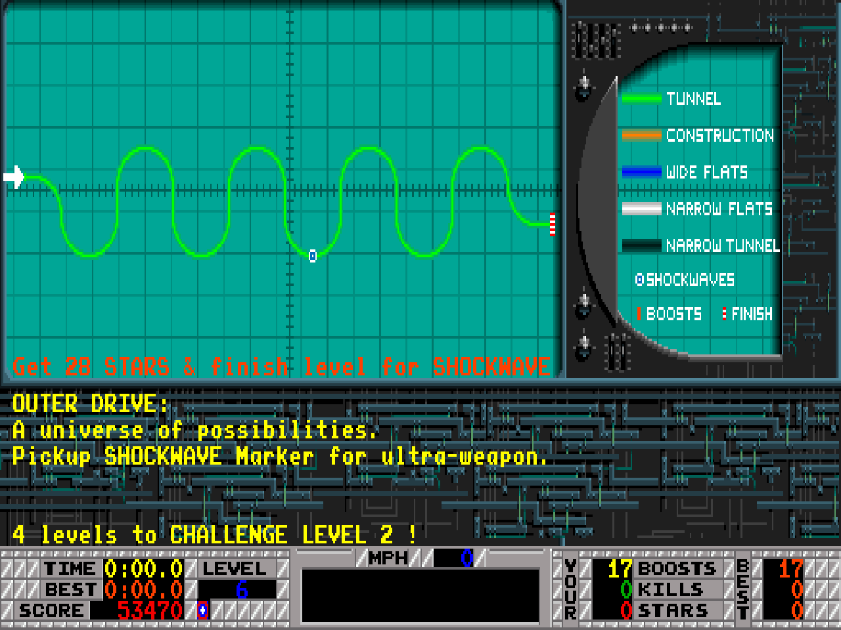The image size is (841, 630).
Task: Click the Finish legend icon
Action: coord(724,314)
